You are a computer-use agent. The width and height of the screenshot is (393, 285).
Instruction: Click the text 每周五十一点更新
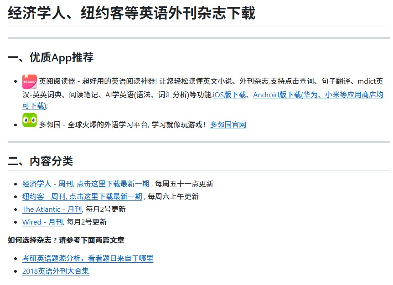pyautogui.click(x=184, y=184)
